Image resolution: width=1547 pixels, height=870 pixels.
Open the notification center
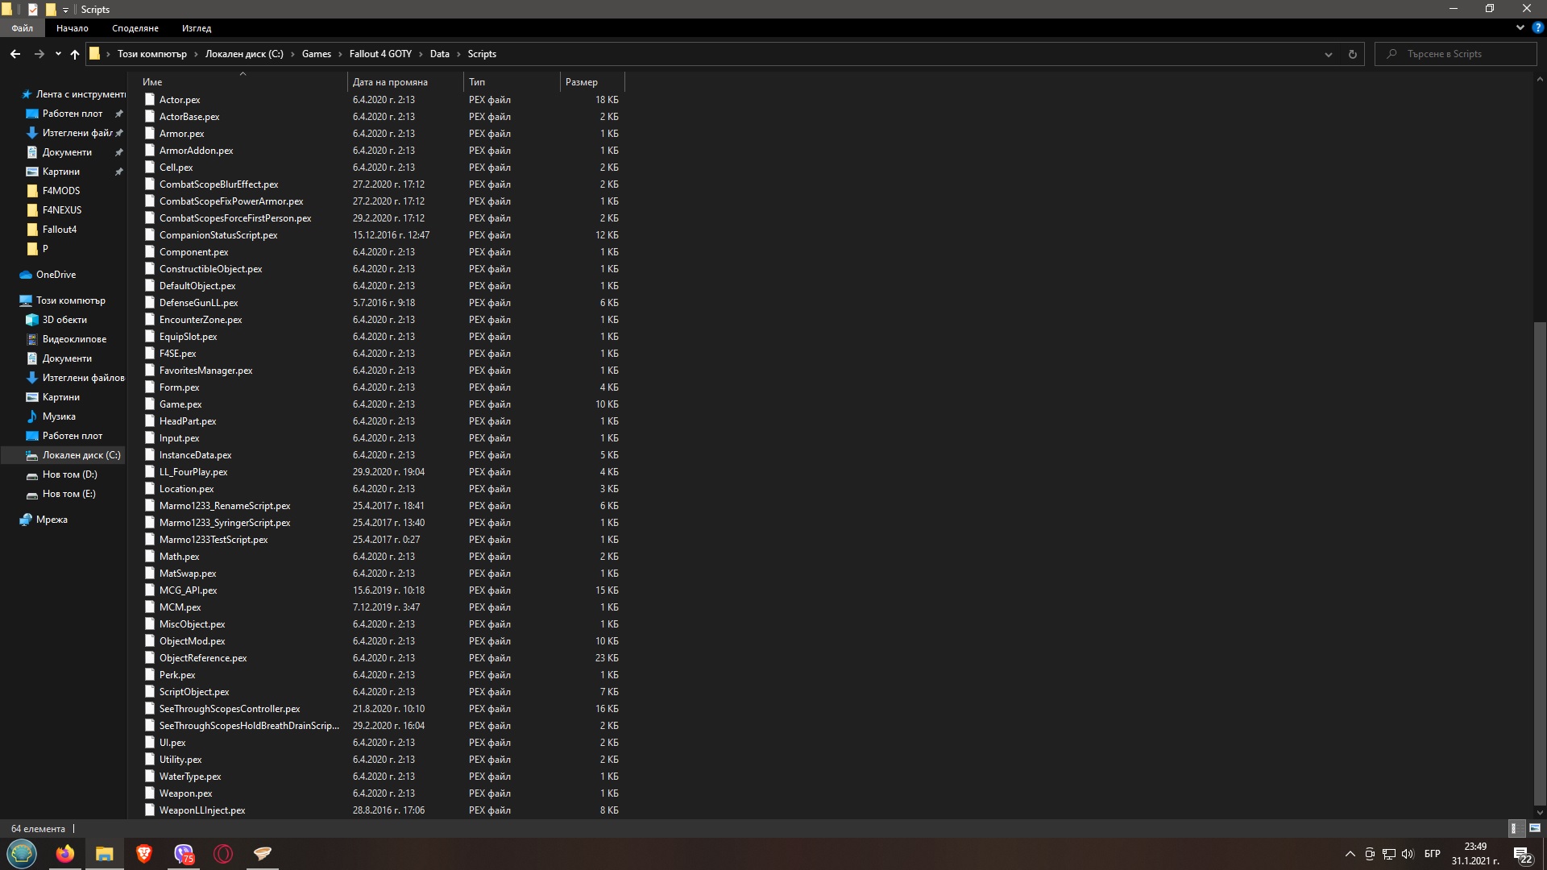point(1523,855)
